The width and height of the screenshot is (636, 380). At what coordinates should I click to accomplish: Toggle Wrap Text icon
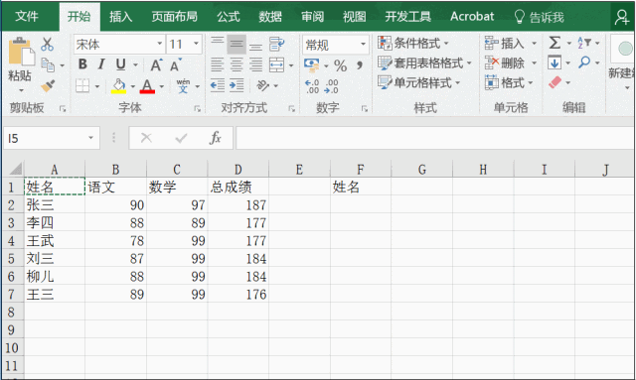[x=276, y=44]
